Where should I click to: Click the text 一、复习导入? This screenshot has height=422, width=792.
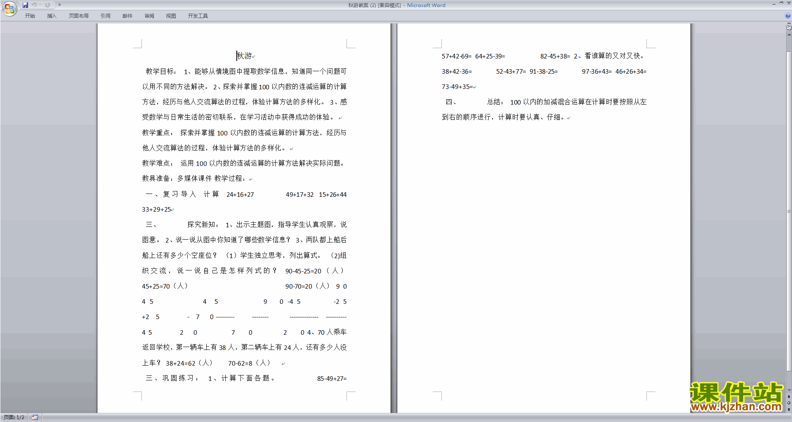(171, 194)
